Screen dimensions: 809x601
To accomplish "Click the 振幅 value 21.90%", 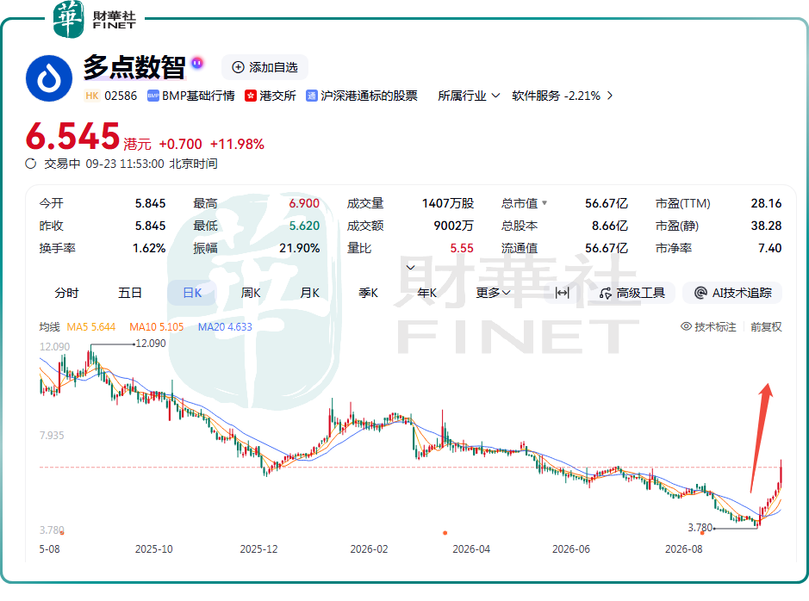I will [x=299, y=249].
